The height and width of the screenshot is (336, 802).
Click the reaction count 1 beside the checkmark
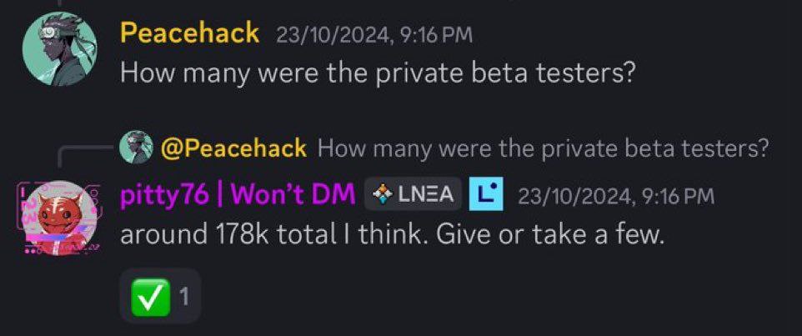click(183, 297)
